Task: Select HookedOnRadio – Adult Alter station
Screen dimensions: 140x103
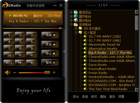Action: 112,77
